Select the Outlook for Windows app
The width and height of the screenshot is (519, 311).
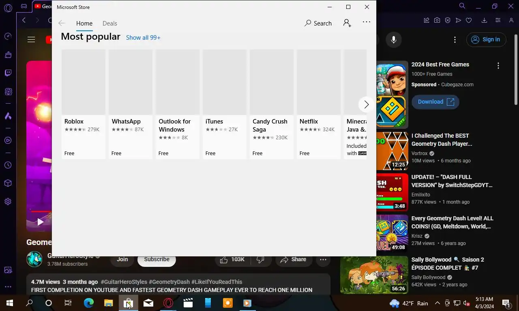coord(177,104)
